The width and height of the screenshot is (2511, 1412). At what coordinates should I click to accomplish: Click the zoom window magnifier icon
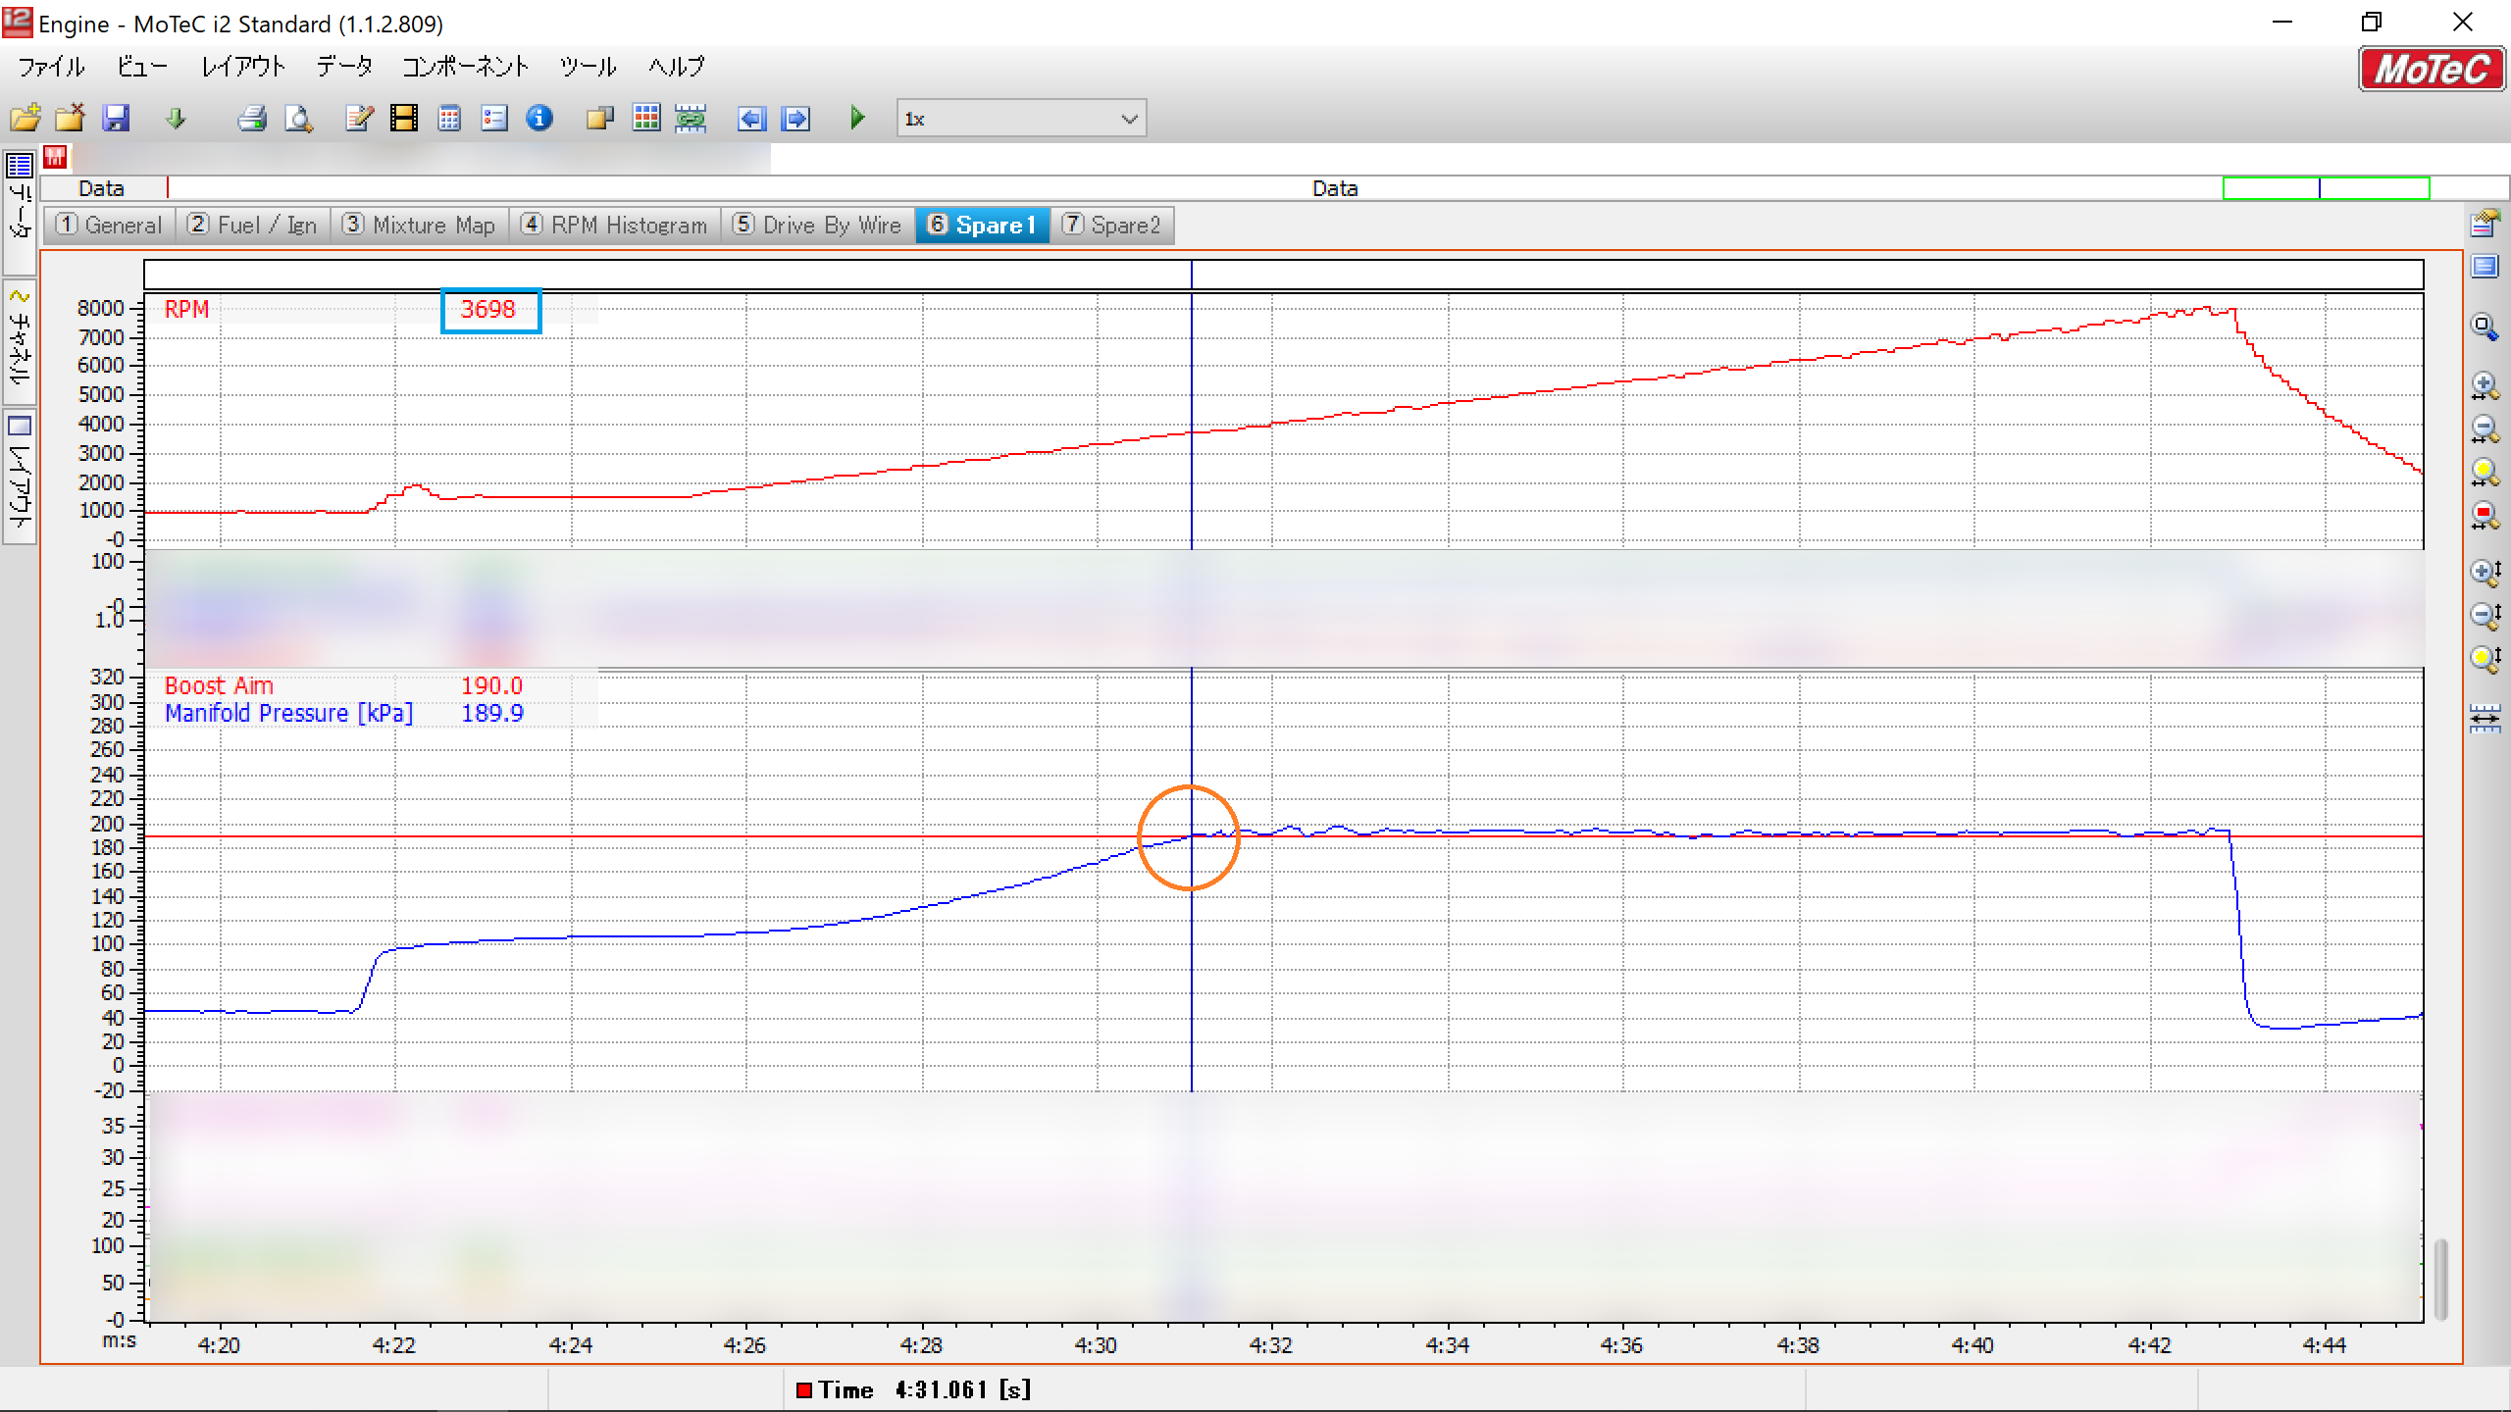point(2484,327)
